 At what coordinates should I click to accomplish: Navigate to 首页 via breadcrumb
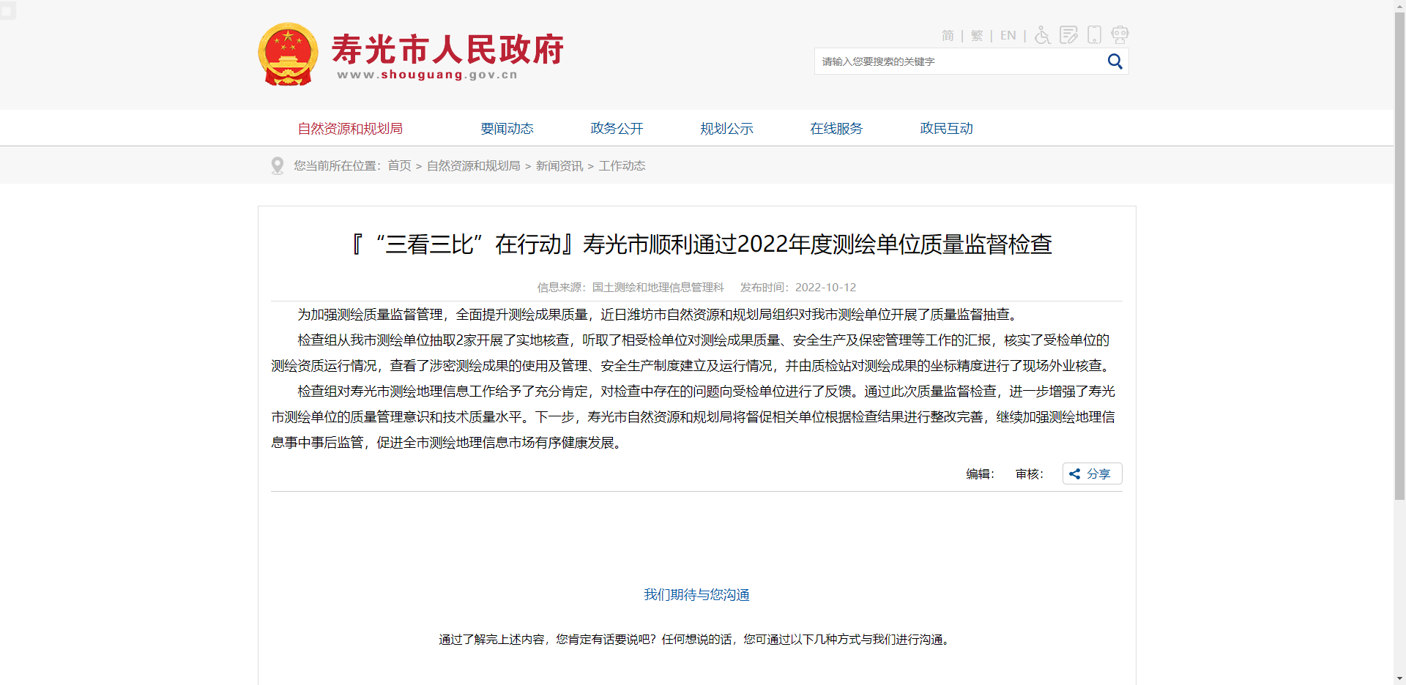pos(398,165)
